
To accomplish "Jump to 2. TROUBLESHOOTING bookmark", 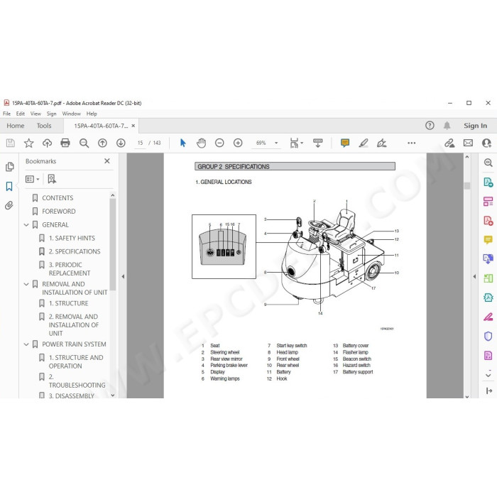I will coord(77,381).
